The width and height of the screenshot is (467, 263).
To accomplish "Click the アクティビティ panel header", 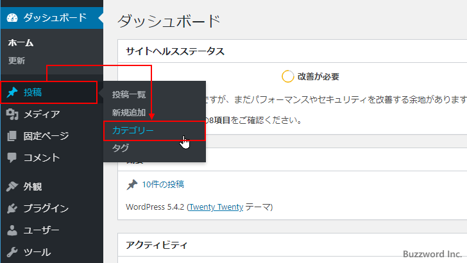I will coord(157,244).
